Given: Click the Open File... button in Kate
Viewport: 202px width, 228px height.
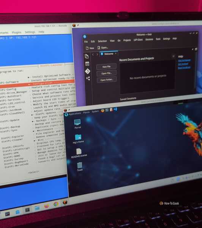Looking at the screenshot, I should point(107,73).
